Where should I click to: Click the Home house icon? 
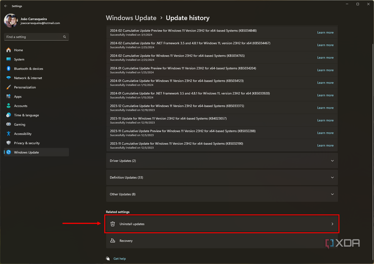click(x=9, y=50)
